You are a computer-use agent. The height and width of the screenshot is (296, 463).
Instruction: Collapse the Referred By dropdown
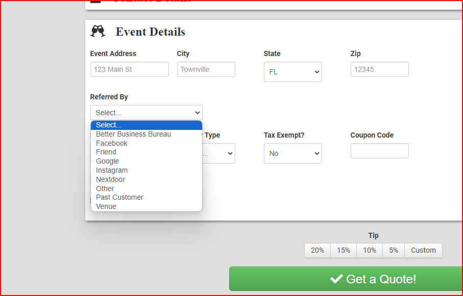point(146,113)
